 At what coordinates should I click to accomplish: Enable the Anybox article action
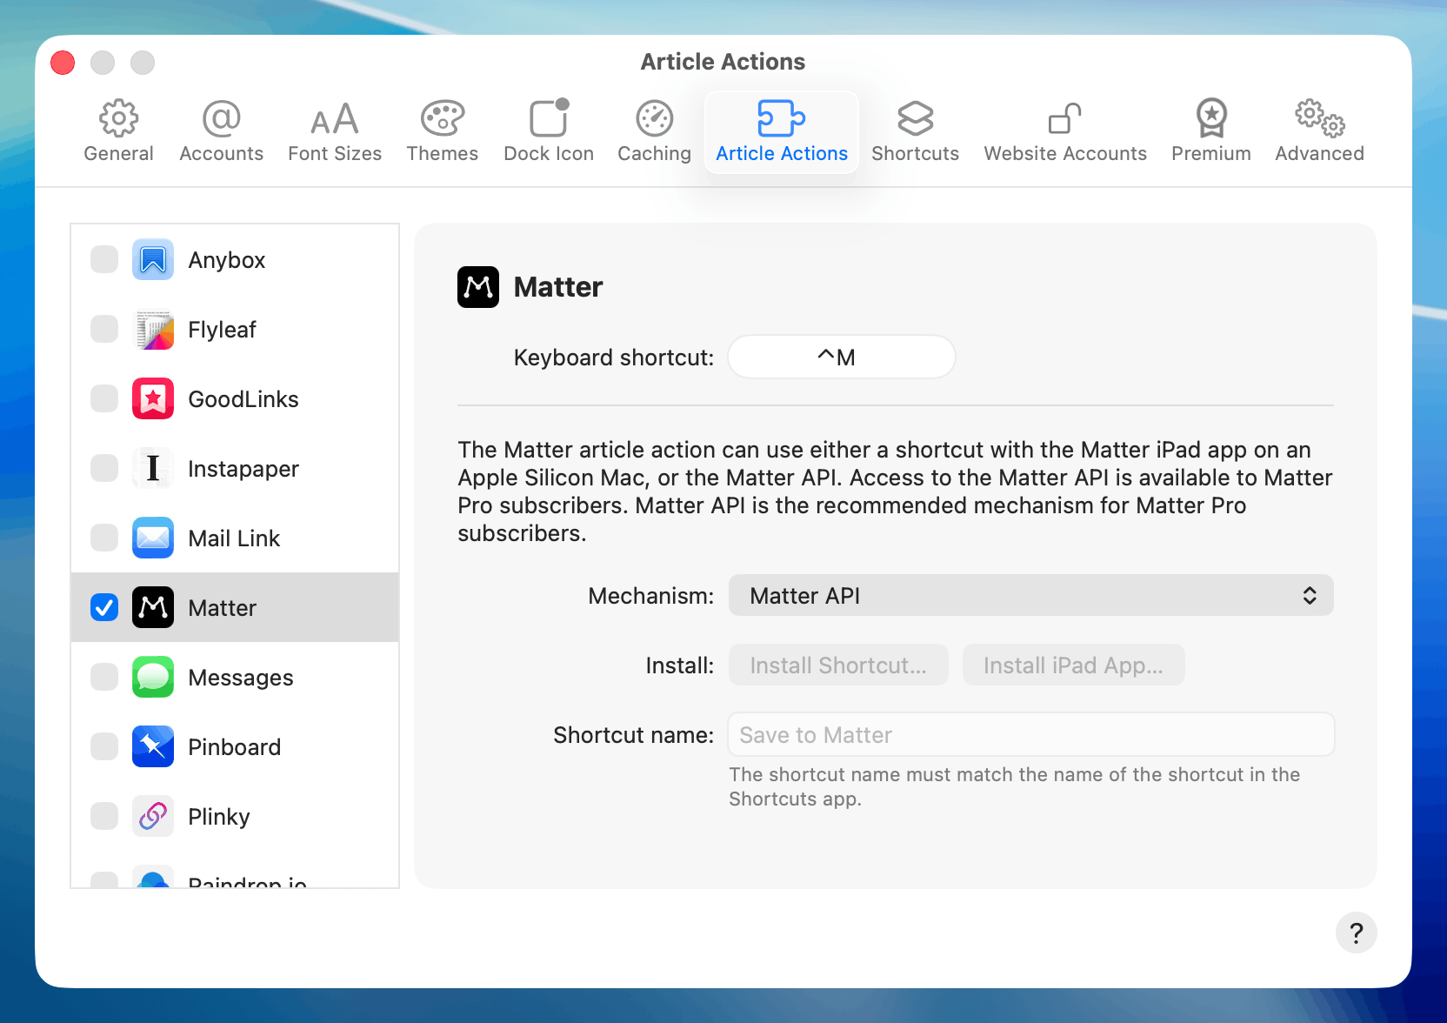coord(104,259)
